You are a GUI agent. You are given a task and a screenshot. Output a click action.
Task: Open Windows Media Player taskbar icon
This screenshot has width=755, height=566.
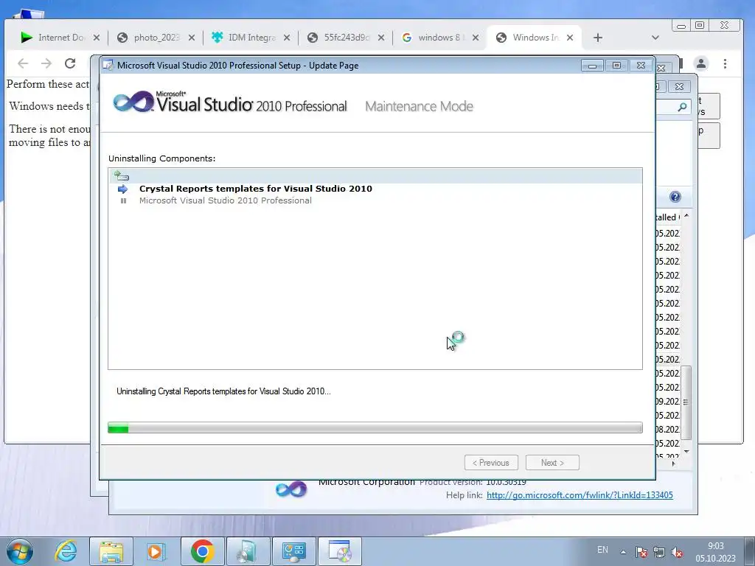155,551
